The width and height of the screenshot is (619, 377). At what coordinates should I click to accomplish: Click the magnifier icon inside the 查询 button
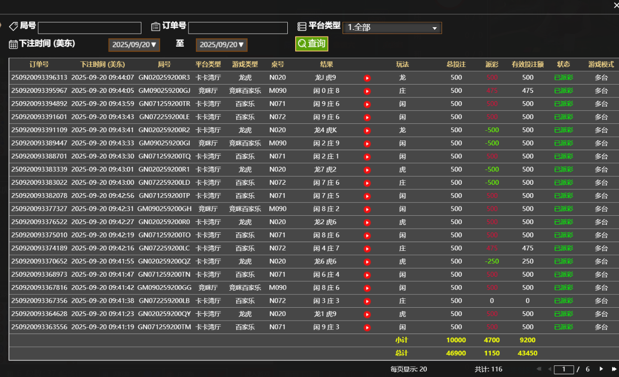coord(302,44)
